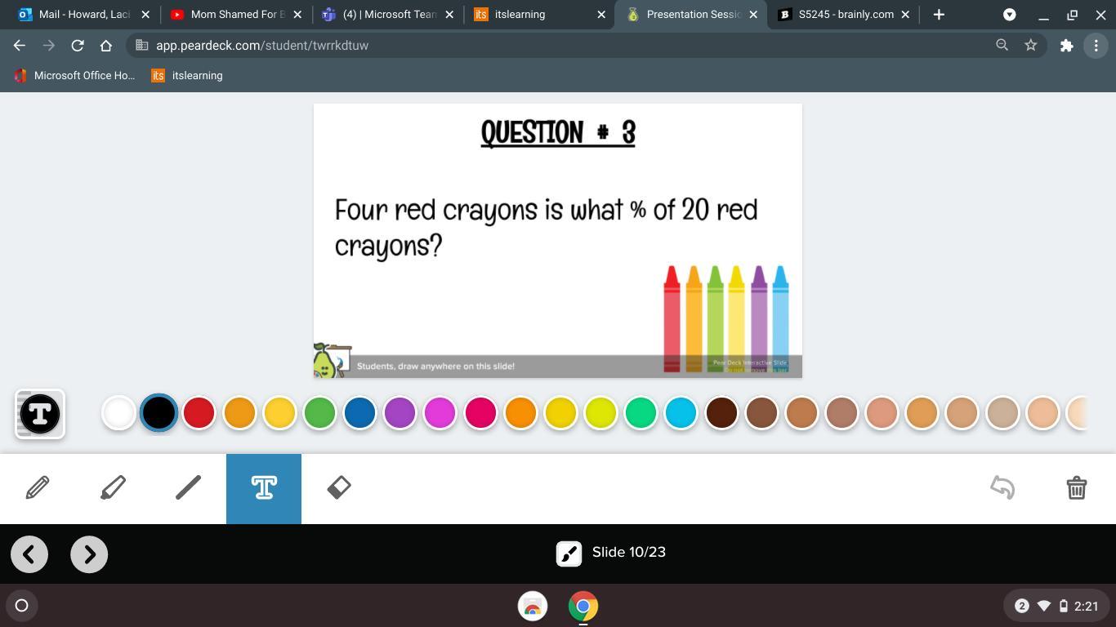The width and height of the screenshot is (1116, 627).
Task: Choose the green color swatch
Action: coord(319,413)
